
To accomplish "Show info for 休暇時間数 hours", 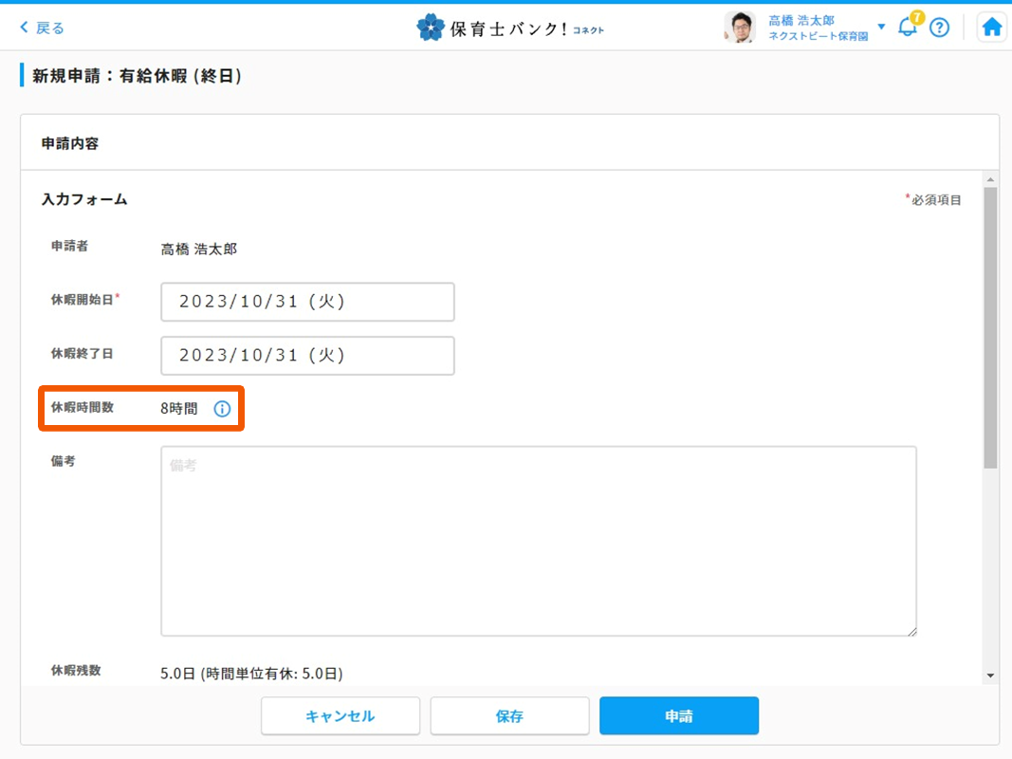I will click(222, 409).
